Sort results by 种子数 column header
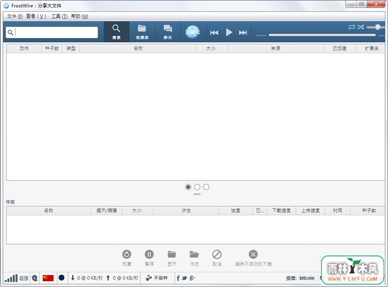Viewport: 388px width, 287px height. click(x=52, y=48)
